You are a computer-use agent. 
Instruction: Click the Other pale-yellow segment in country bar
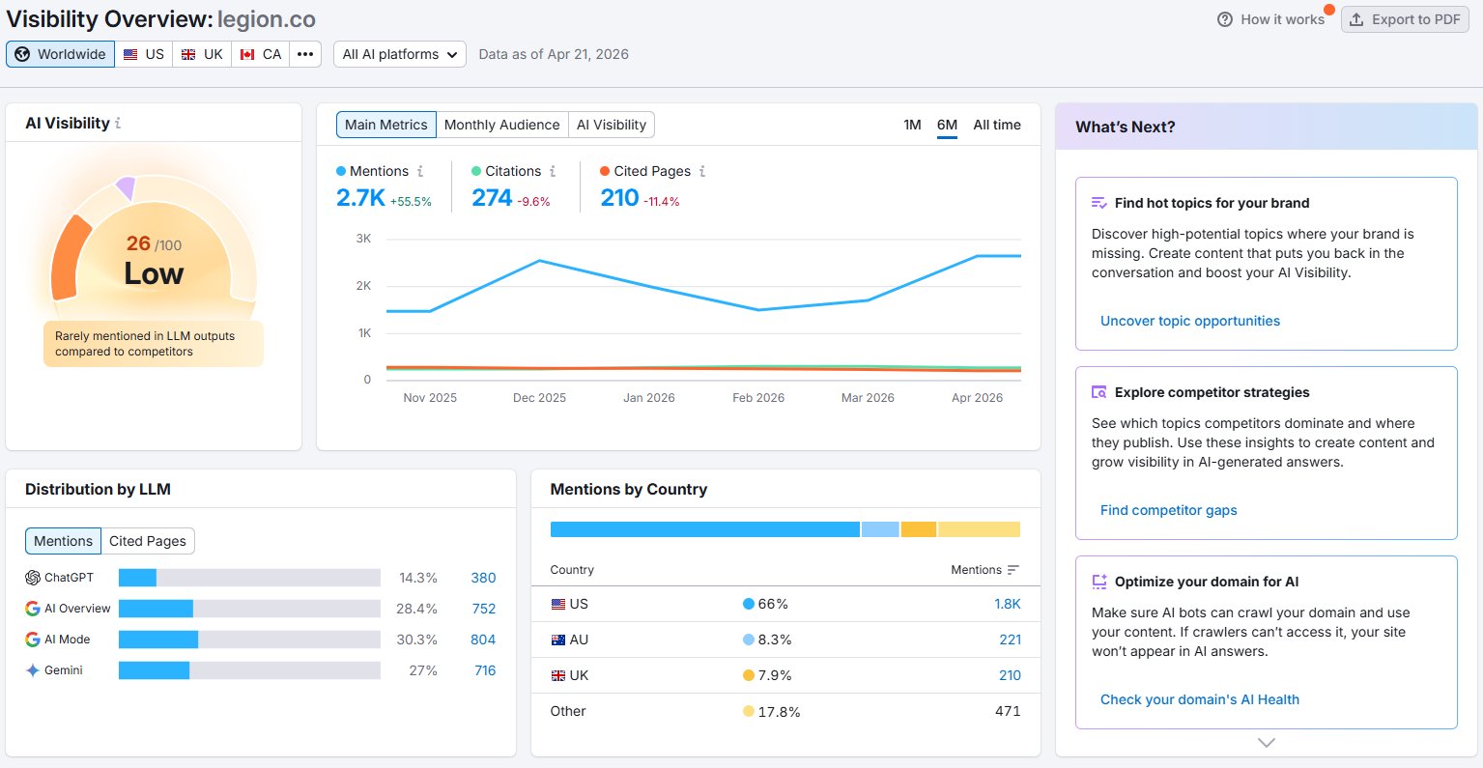pyautogui.click(x=979, y=529)
